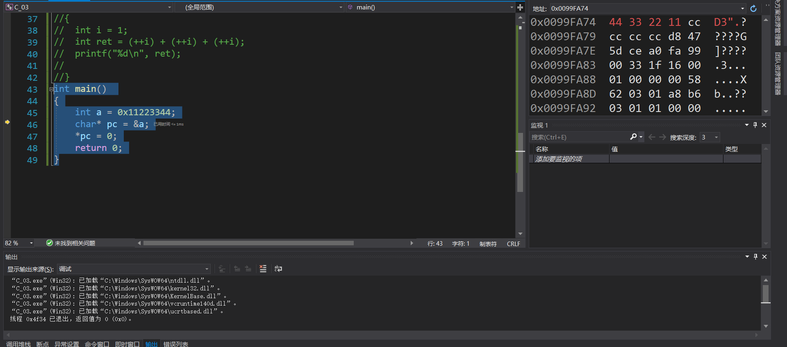Click editor horizontal scrollbar thumb

click(x=248, y=243)
